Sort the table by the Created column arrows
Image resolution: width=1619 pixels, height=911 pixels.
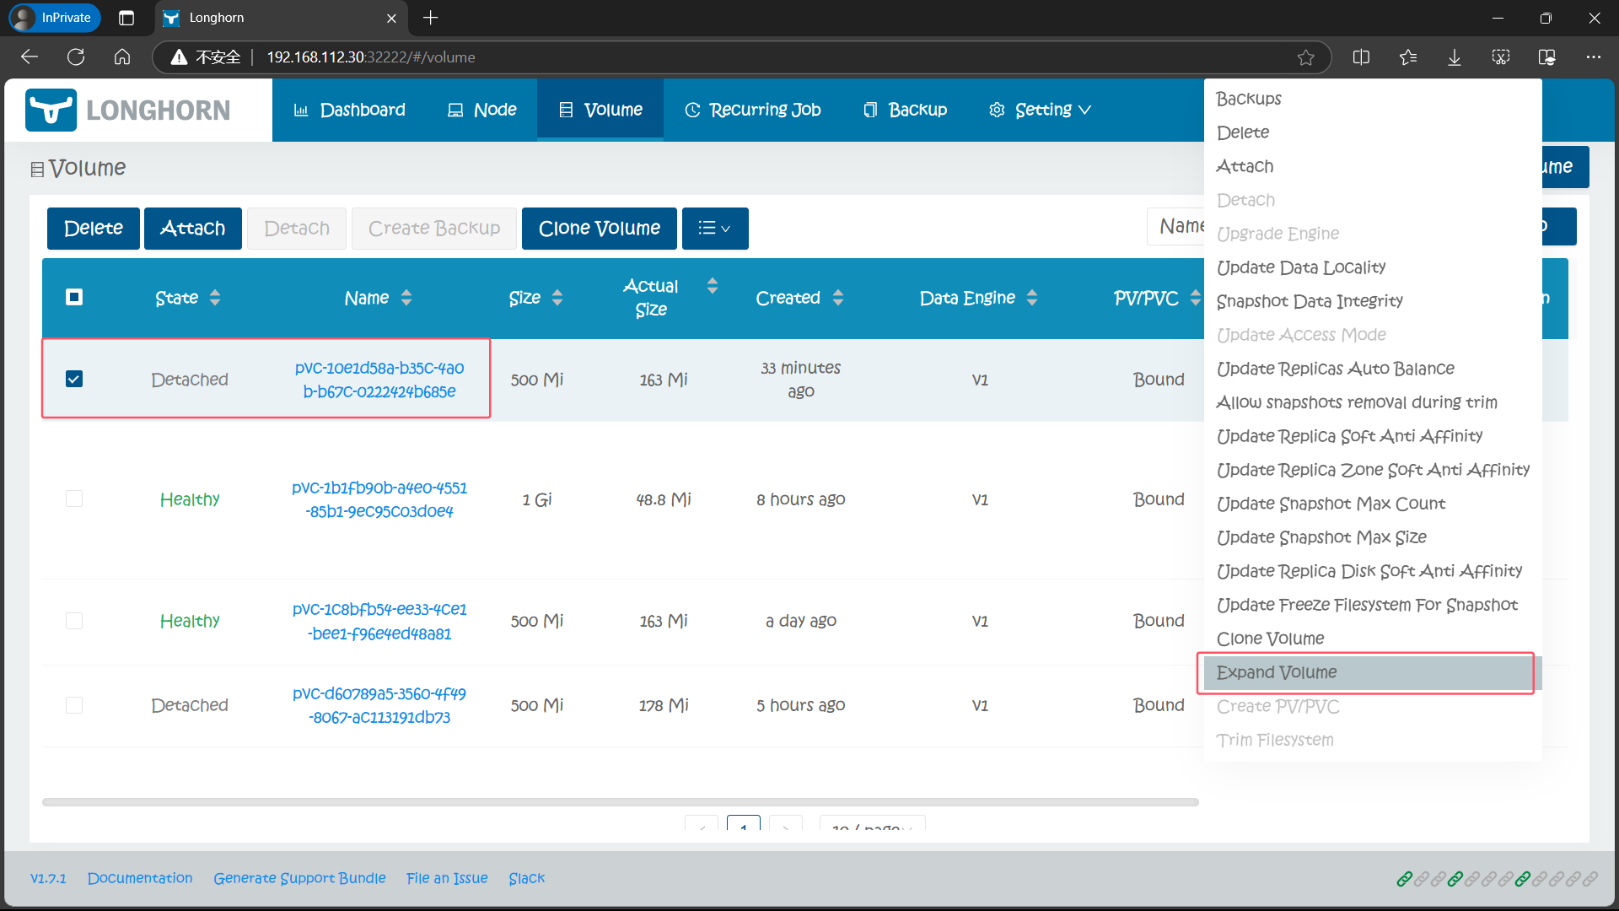coord(838,298)
